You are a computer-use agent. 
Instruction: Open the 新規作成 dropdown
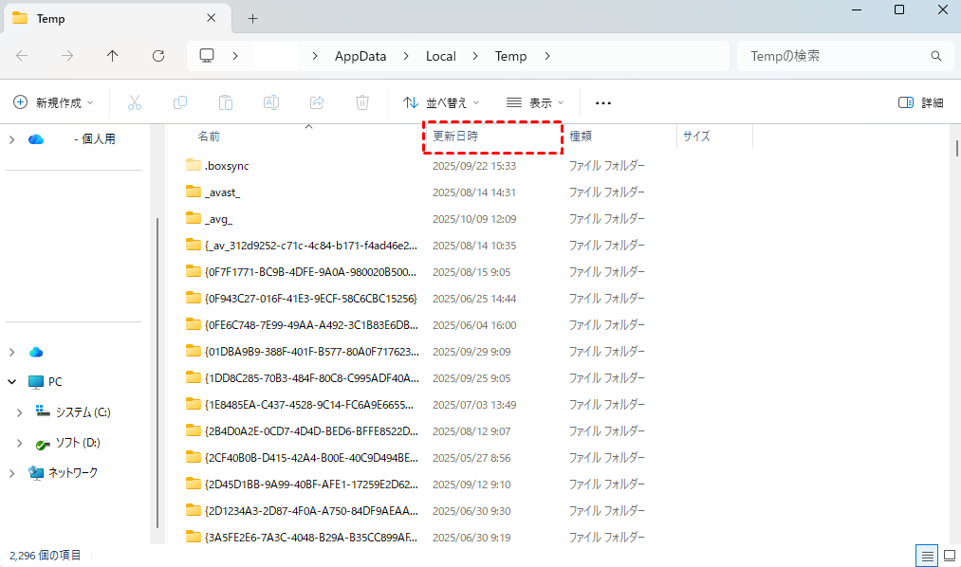coord(53,102)
